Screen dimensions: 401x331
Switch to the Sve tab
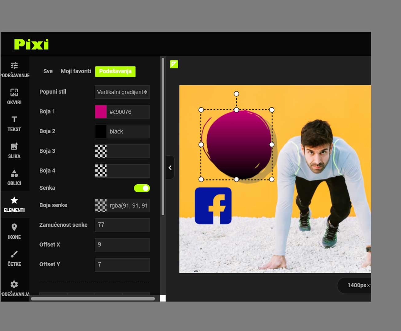[x=48, y=71]
